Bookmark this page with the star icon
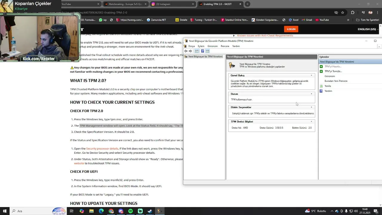 343,13
